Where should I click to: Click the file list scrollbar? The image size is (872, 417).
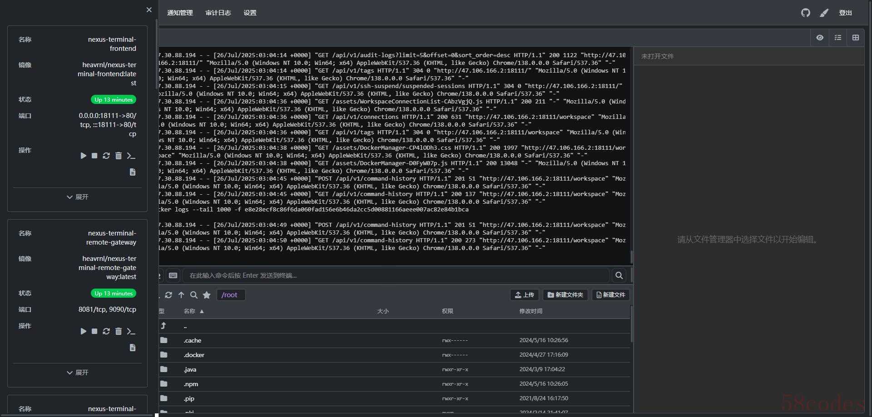pos(631,324)
